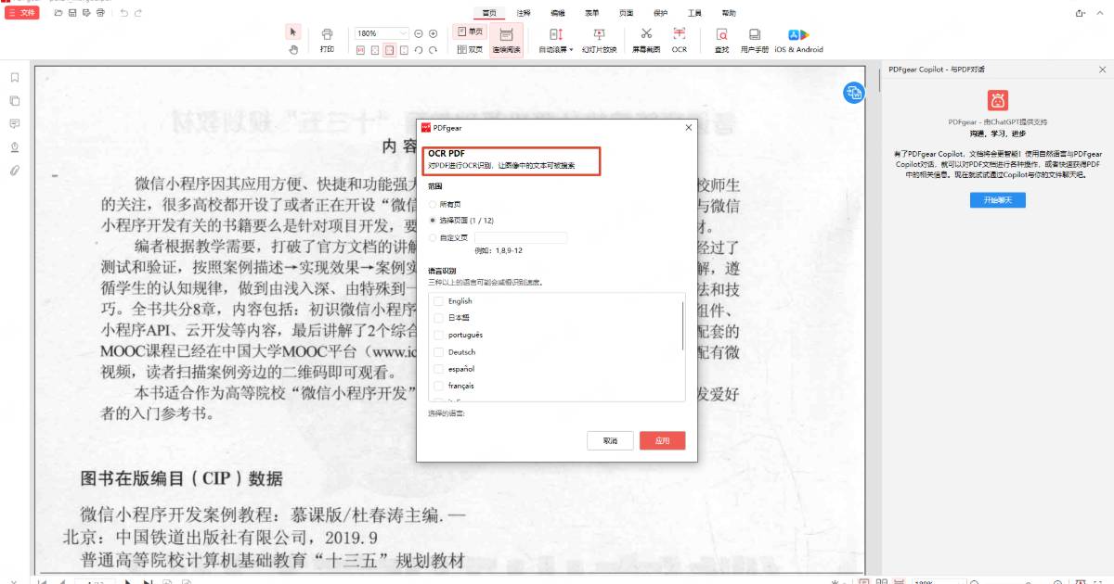This screenshot has width=1114, height=584.
Task: Click the save icon in title bar
Action: click(71, 13)
